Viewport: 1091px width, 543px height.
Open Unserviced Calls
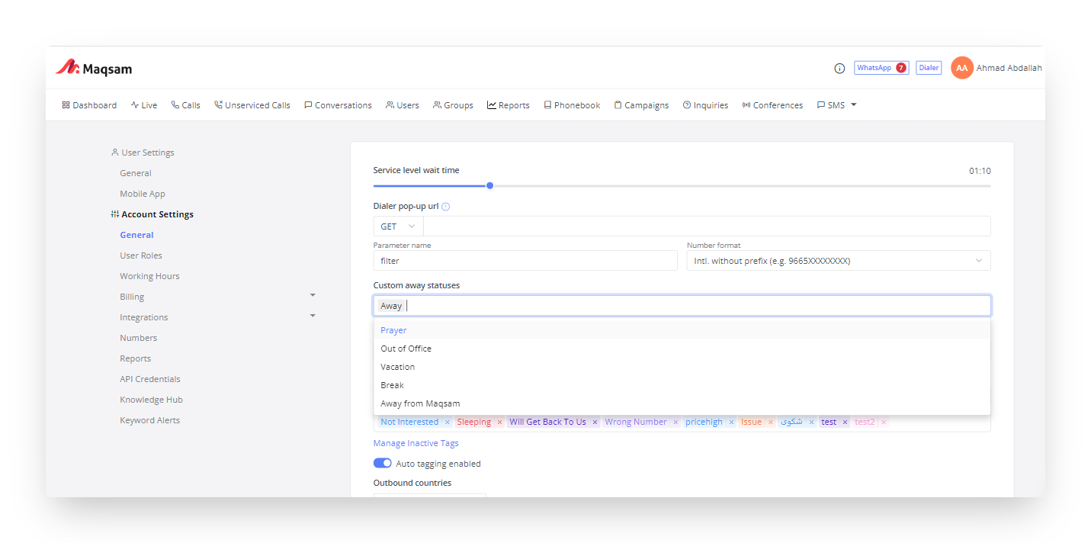click(x=252, y=105)
